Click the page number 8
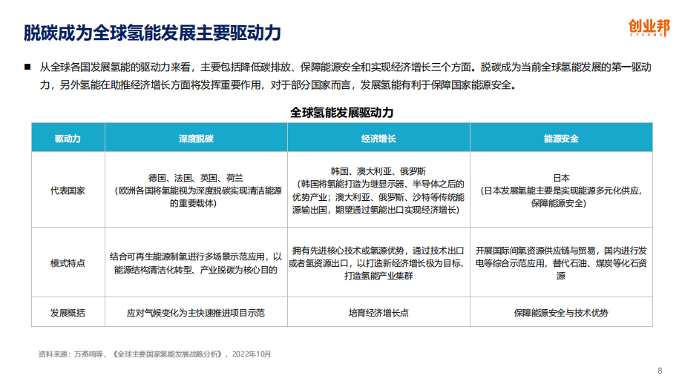682x384 pixels. [x=660, y=371]
